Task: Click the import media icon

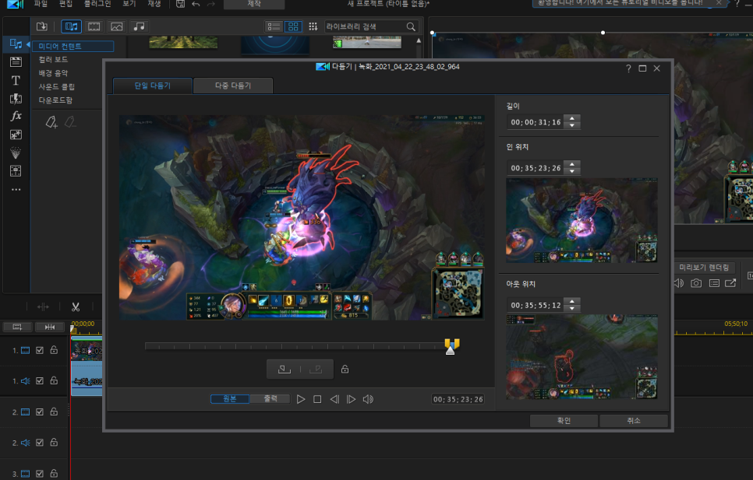Action: tap(42, 26)
